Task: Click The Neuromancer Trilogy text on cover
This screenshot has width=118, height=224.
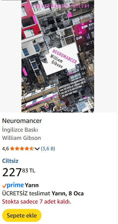Action: (x=58, y=6)
